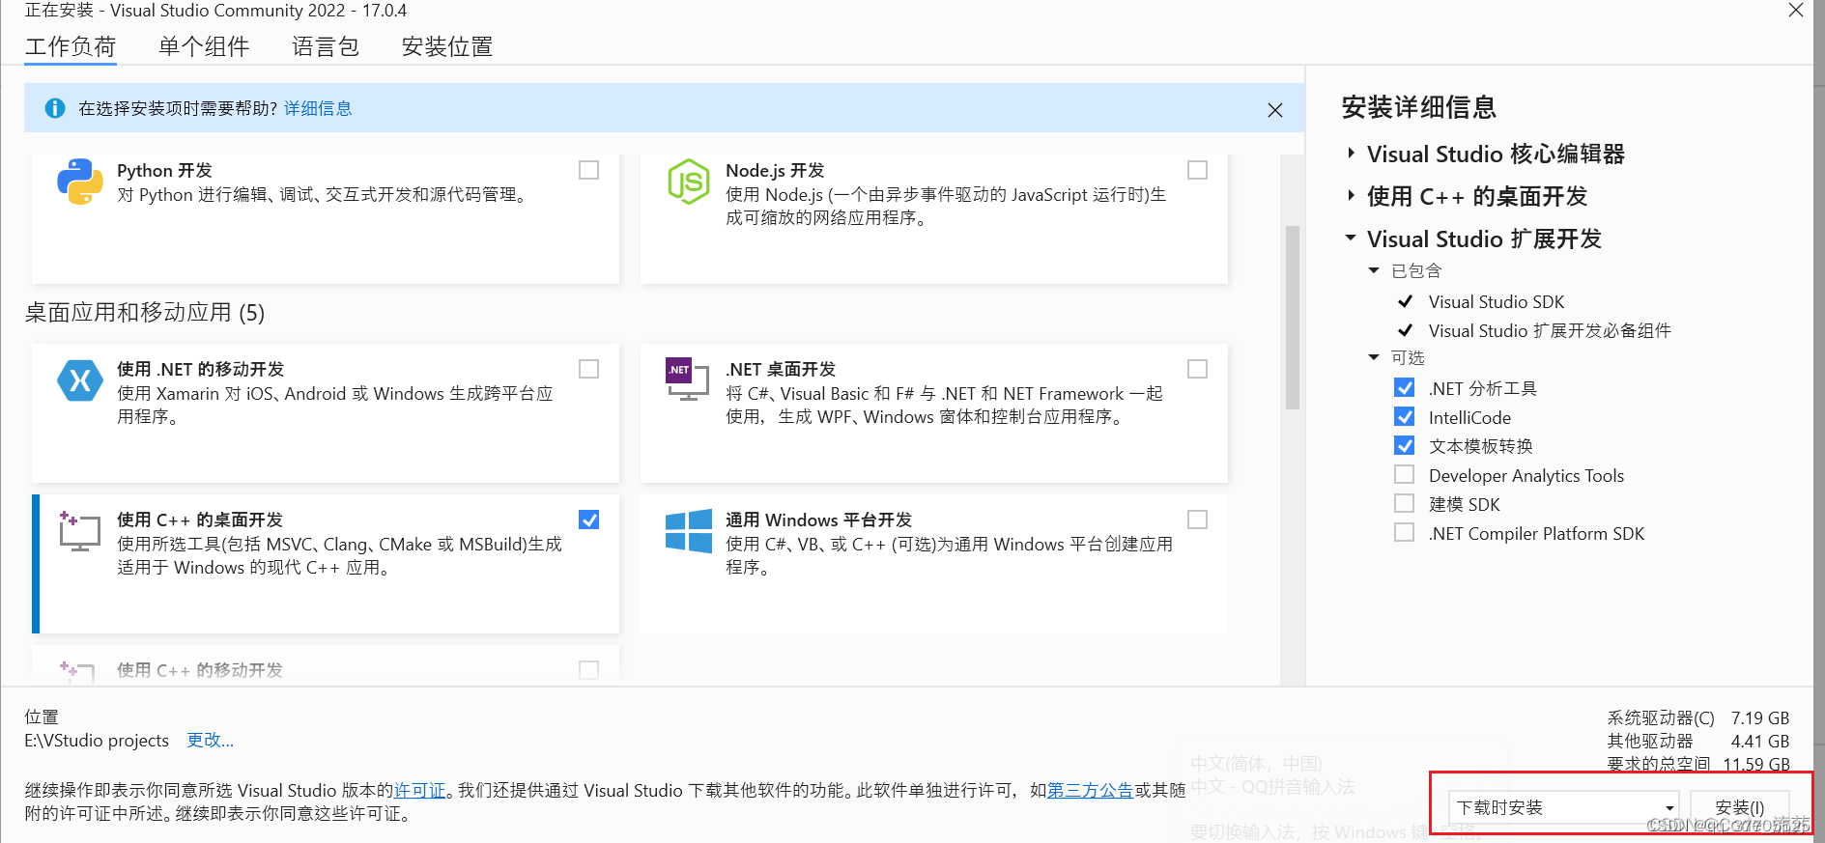Enable the Python 开发 workload checkbox
This screenshot has width=1825, height=843.
click(588, 170)
